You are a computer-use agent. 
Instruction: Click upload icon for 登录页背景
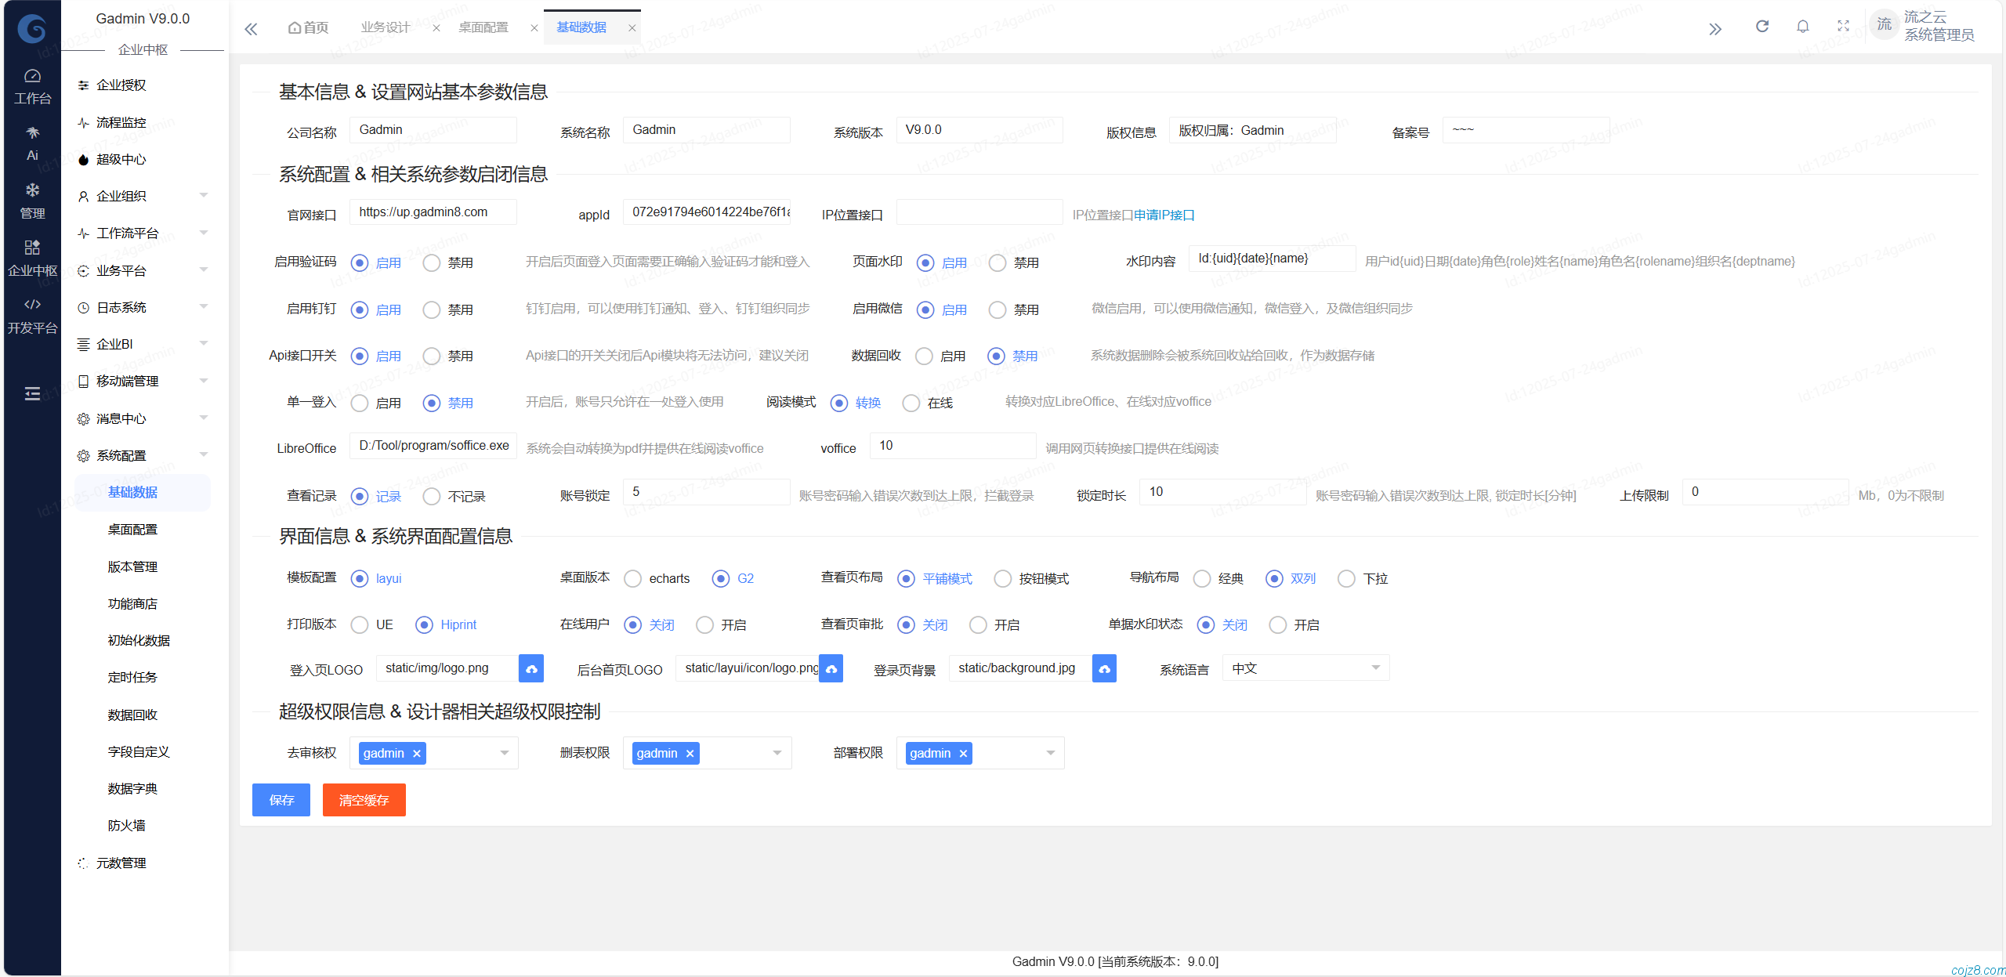tap(1104, 669)
